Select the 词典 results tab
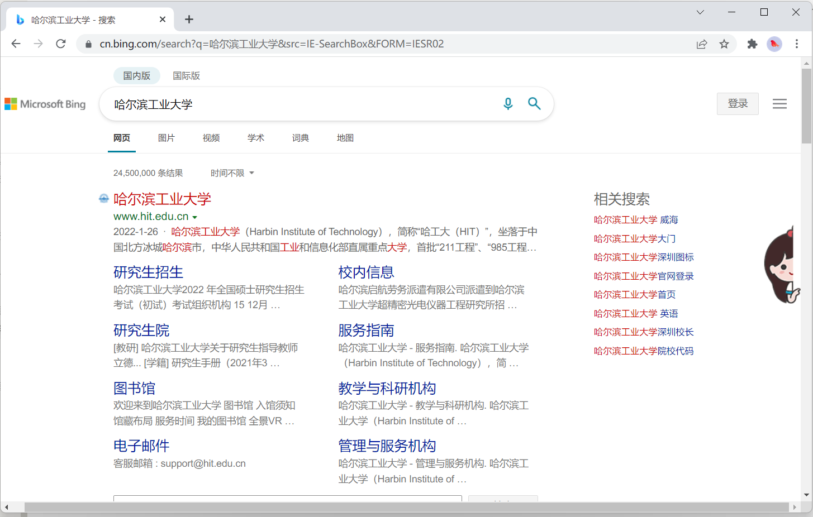The width and height of the screenshot is (813, 517). tap(301, 138)
